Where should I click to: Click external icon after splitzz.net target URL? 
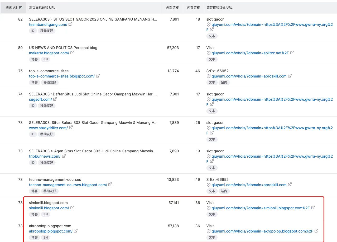(x=292, y=53)
